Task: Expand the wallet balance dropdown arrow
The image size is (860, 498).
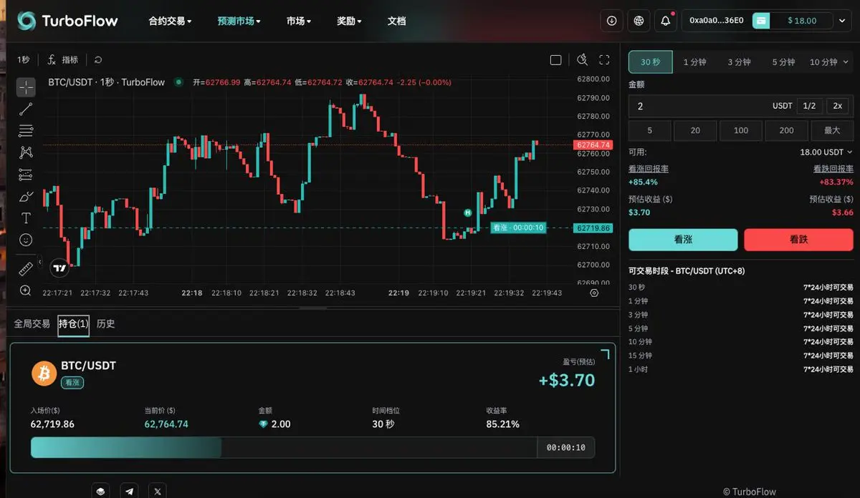Action: (x=842, y=21)
